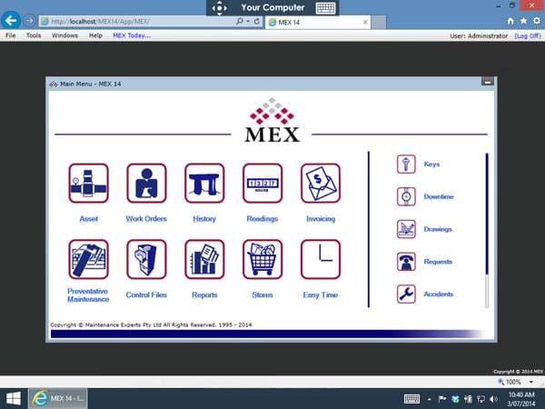This screenshot has width=545, height=409.
Task: Click the Reports text link
Action: pos(204,294)
